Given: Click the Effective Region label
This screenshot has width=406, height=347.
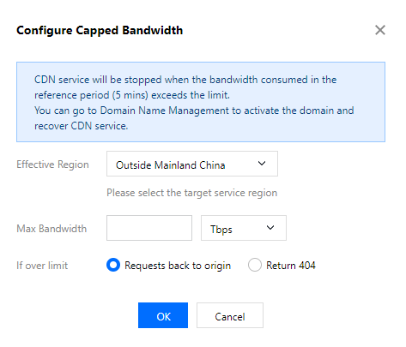Looking at the screenshot, I should [52, 165].
